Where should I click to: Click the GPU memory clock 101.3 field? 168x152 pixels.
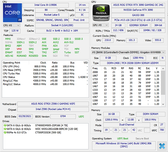tap(132, 40)
